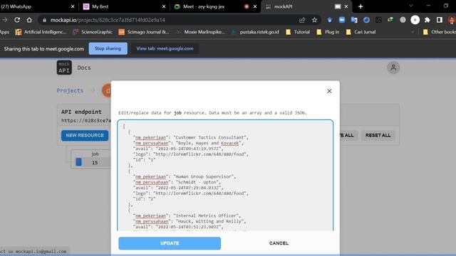Expand the tab search chevron
The height and width of the screenshot is (256, 456).
(411, 6)
